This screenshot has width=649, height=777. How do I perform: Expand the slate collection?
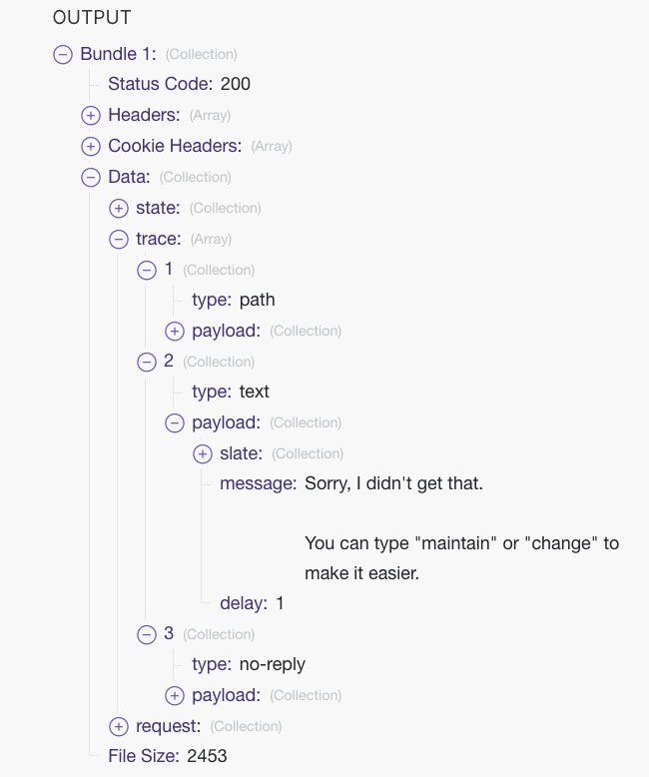pyautogui.click(x=203, y=454)
